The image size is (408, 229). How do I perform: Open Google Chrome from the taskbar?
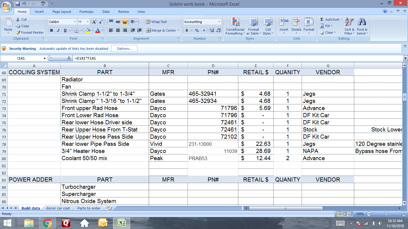point(47,223)
